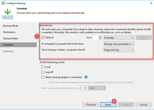Expand the Backup once powered on dropdown
Viewport: 154px width, 110px height.
coord(119,44)
